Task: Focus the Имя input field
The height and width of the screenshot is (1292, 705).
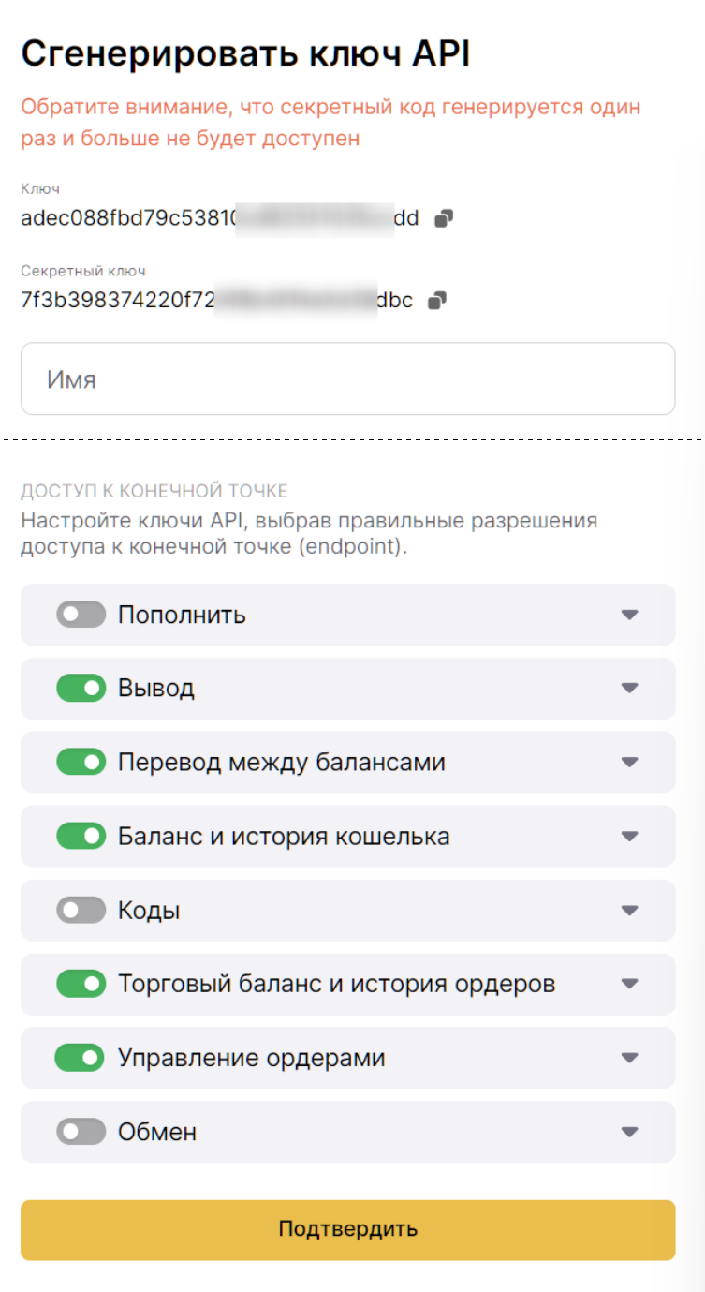Action: click(x=348, y=379)
